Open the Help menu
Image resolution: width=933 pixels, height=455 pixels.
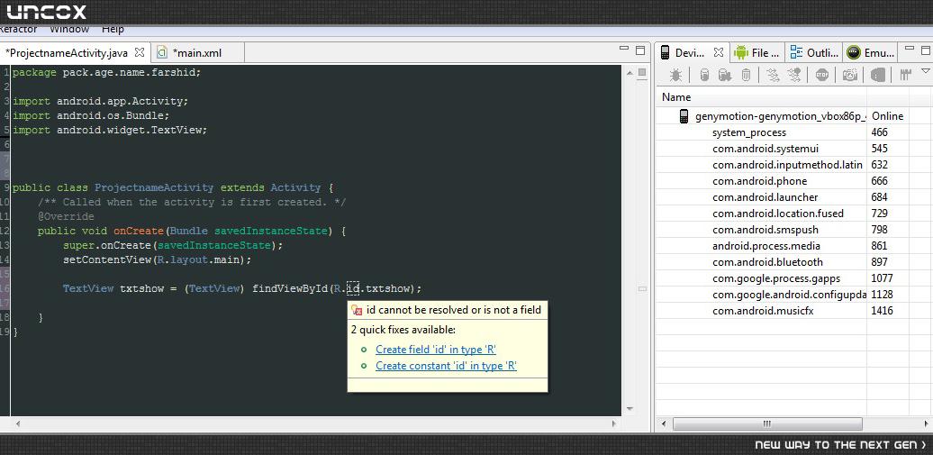click(113, 29)
